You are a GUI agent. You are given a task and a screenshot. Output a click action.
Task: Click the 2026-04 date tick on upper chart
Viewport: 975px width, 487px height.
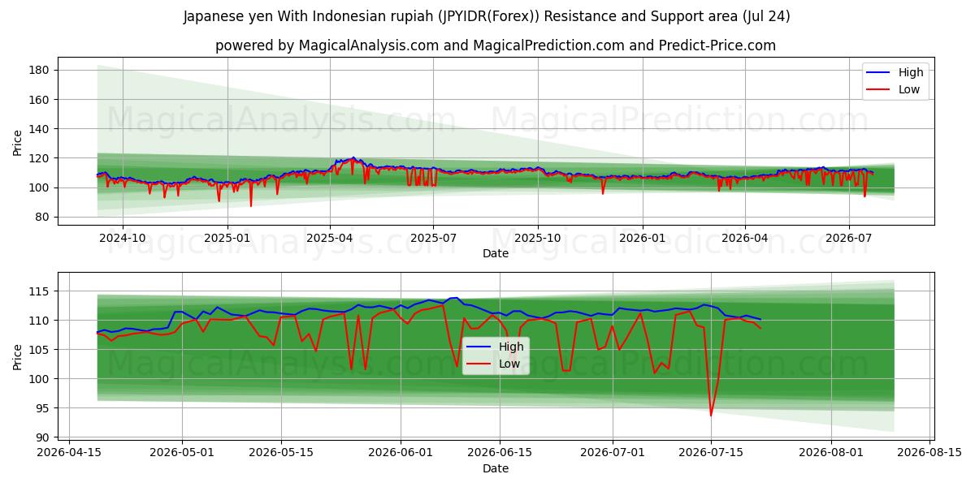[745, 237]
